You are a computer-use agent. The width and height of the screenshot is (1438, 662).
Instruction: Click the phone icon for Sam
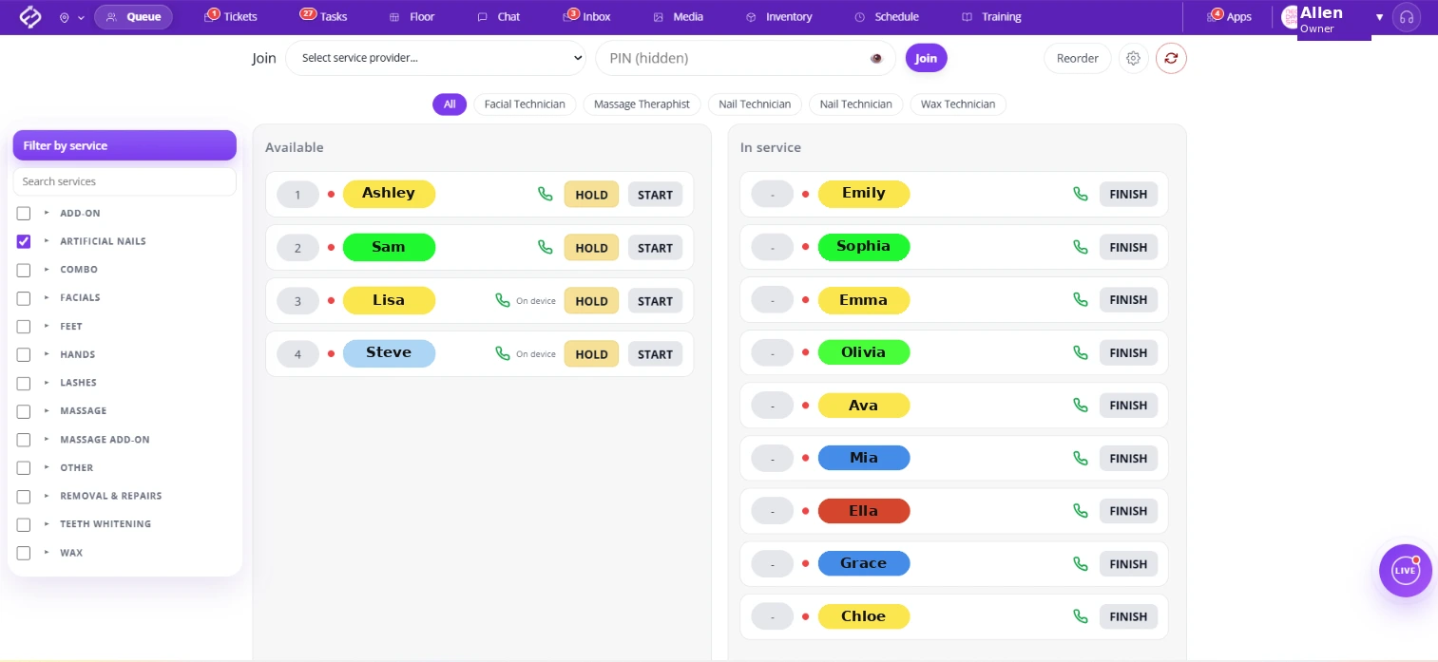(x=545, y=247)
